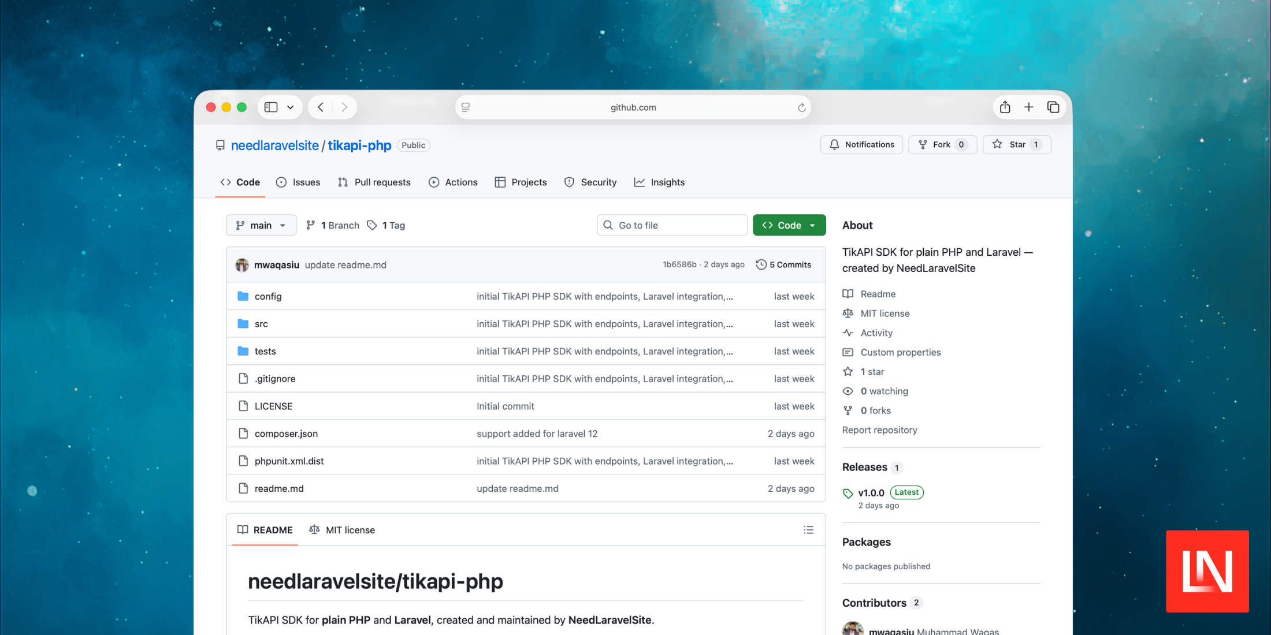The height and width of the screenshot is (635, 1271).
Task: Open the Safari sidebar toggle
Action: 270,107
